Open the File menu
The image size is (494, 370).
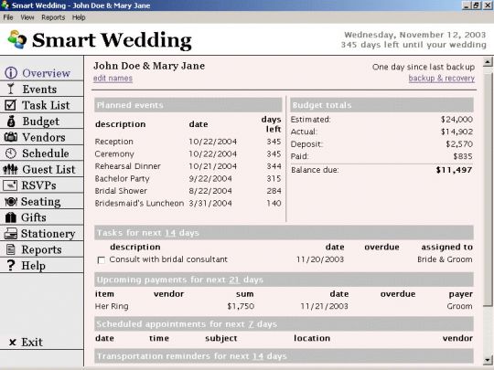8,17
